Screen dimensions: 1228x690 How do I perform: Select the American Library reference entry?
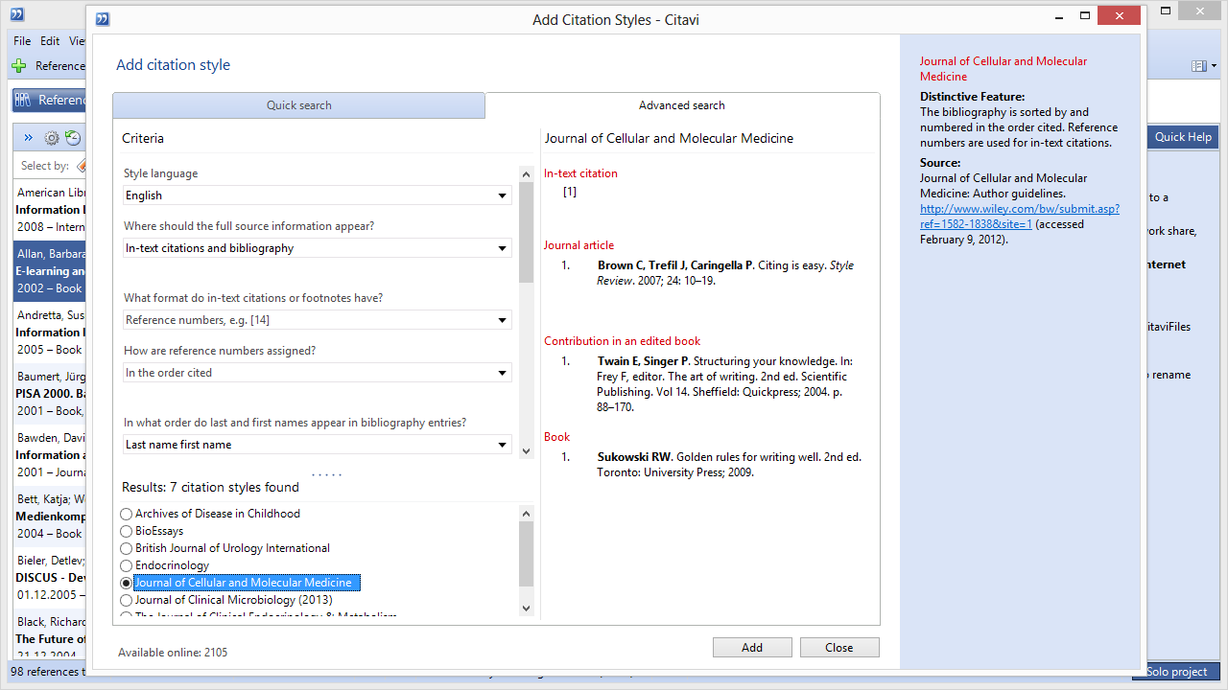coord(50,210)
